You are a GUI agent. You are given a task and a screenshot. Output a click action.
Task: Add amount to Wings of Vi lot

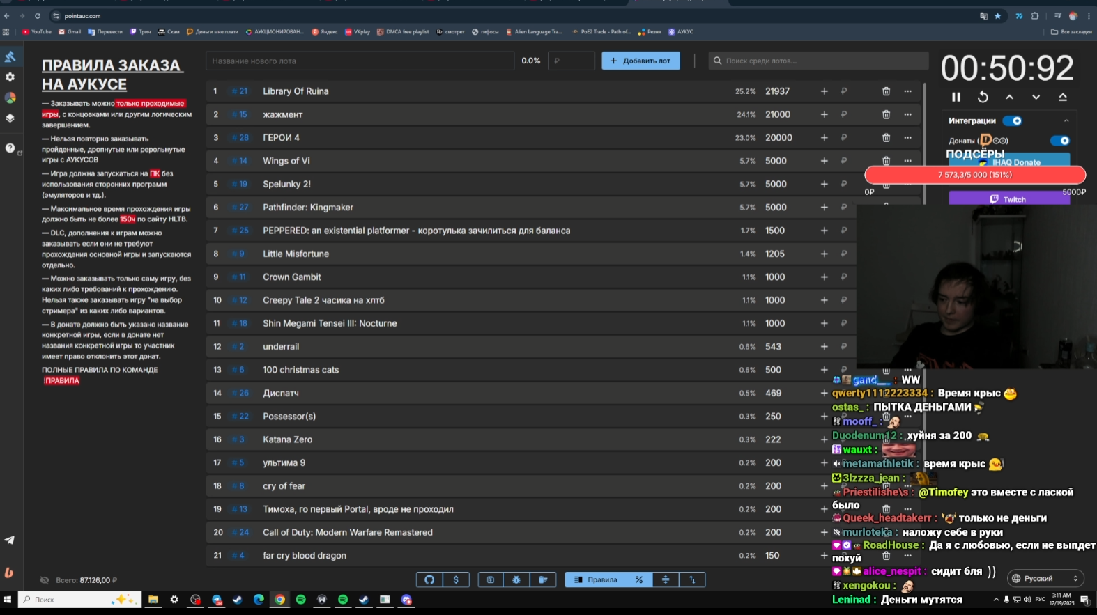coord(824,161)
